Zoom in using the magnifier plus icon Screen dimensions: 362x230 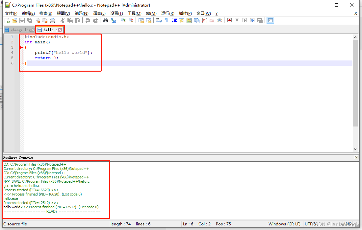pos(123,20)
